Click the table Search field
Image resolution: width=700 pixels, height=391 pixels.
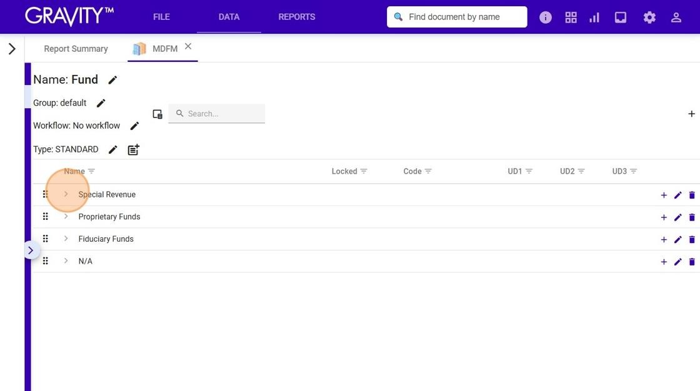[216, 114]
